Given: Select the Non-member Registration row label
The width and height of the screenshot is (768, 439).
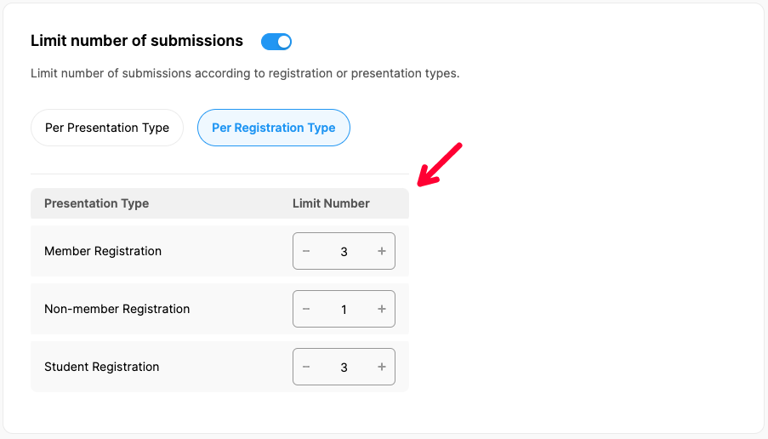Looking at the screenshot, I should pos(117,309).
